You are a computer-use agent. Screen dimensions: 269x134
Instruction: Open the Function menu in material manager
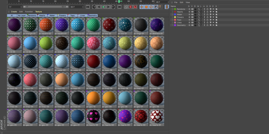tap(29, 12)
